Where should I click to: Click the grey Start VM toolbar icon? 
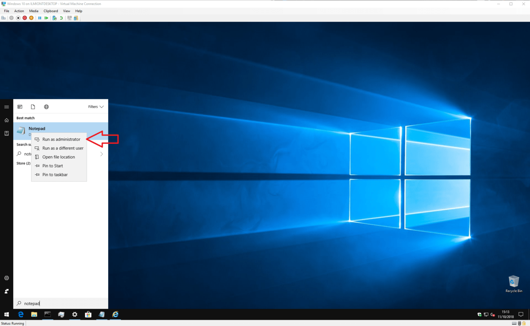click(11, 18)
